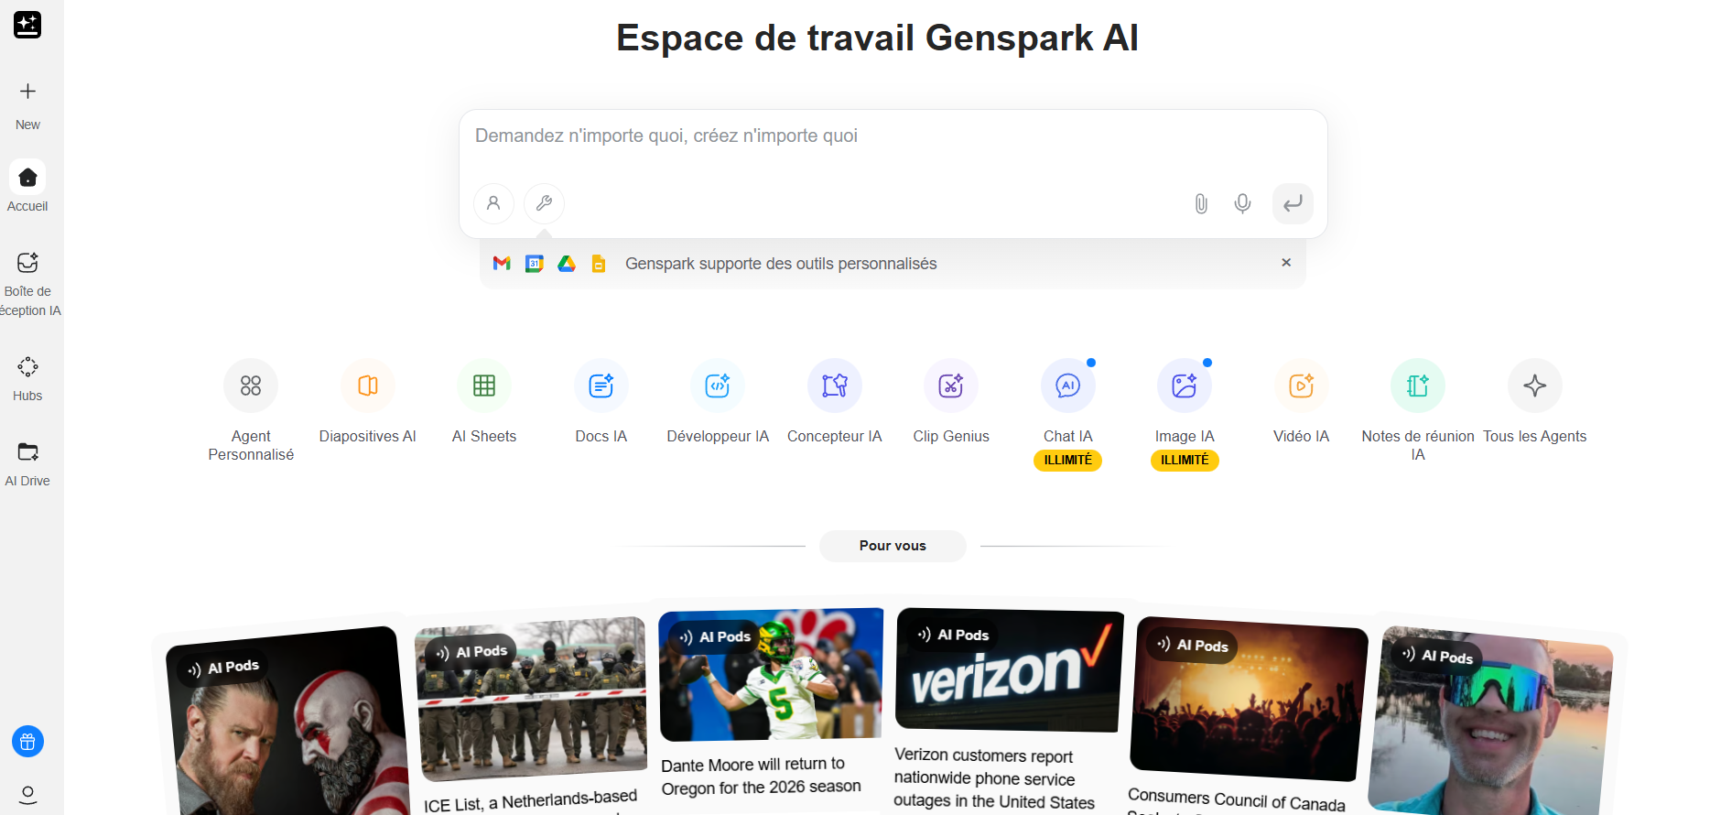Open the Dante Moore Oregon card
1710x815 pixels.
pyautogui.click(x=771, y=705)
